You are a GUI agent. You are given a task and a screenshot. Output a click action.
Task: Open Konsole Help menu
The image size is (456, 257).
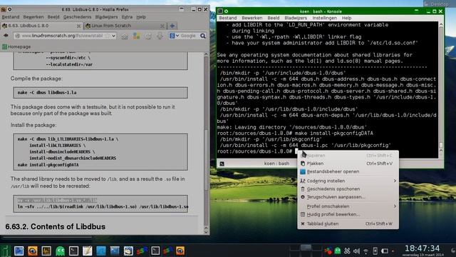click(346, 18)
